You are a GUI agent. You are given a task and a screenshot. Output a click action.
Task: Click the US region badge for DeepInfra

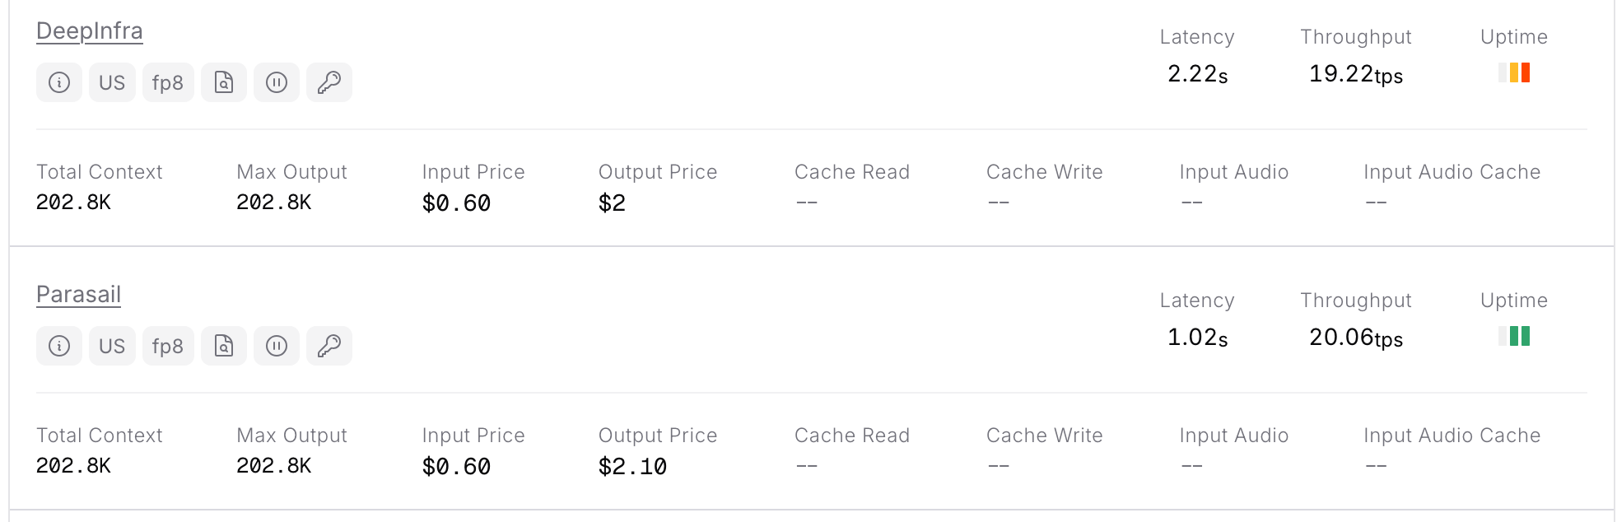[112, 82]
